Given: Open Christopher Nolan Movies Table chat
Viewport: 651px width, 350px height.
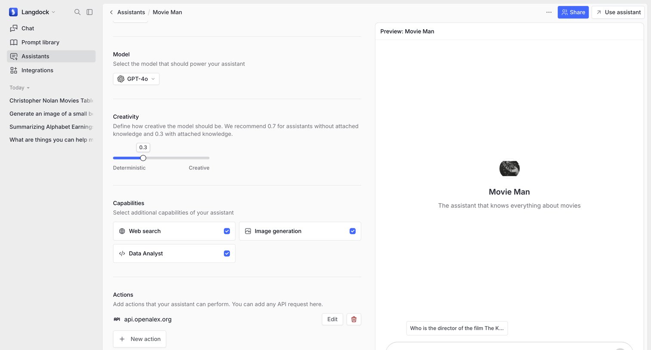Looking at the screenshot, I should click(x=51, y=101).
